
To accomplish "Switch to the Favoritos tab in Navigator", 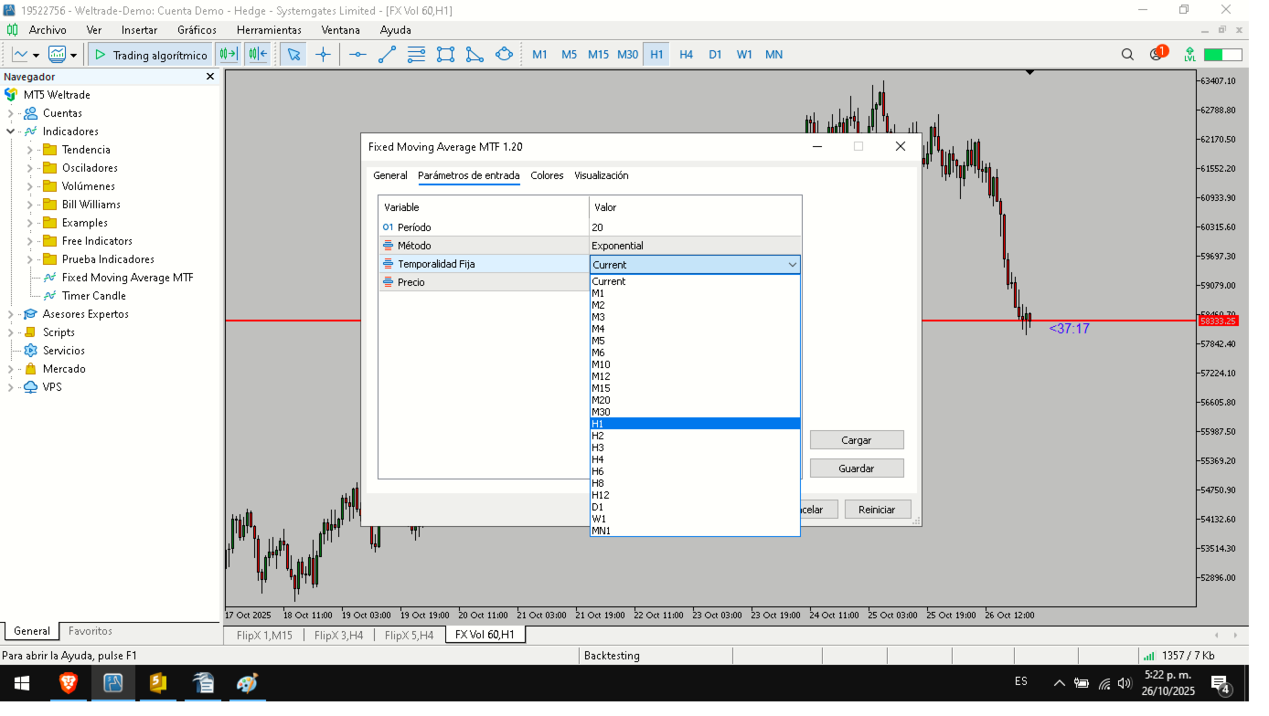I will point(91,631).
